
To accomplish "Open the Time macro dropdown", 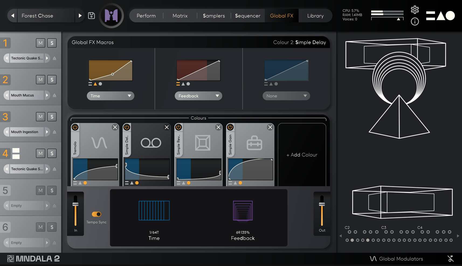I will click(x=111, y=96).
